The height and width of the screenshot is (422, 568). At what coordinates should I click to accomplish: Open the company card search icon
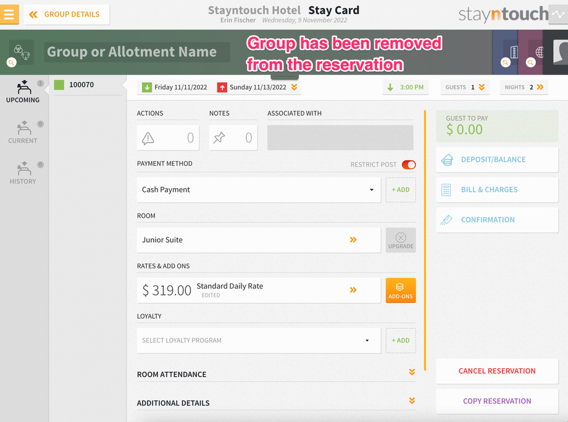(x=505, y=62)
